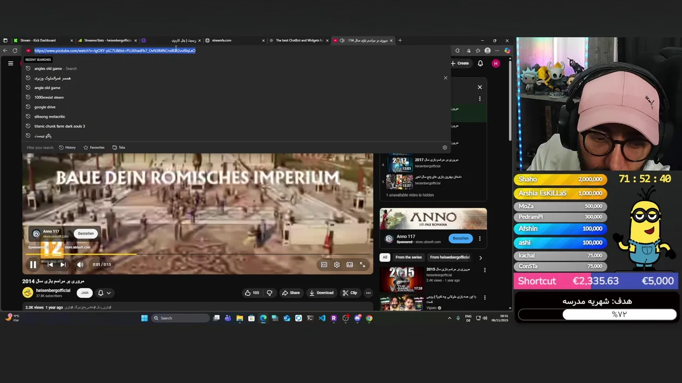This screenshot has height=383, width=682.
Task: Skip to next video in playlist
Action: (63, 264)
